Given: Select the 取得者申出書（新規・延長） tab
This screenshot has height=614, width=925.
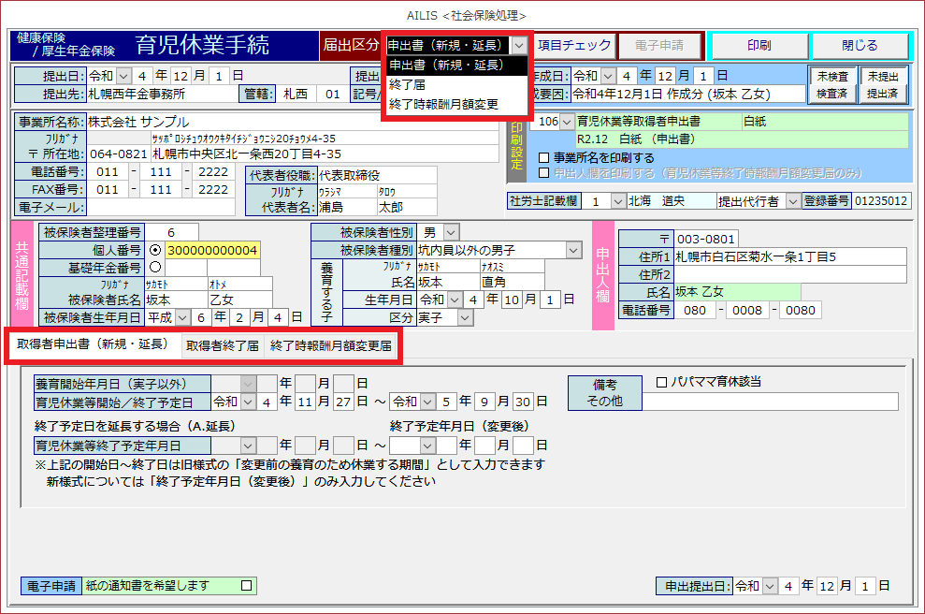Looking at the screenshot, I should tap(93, 344).
